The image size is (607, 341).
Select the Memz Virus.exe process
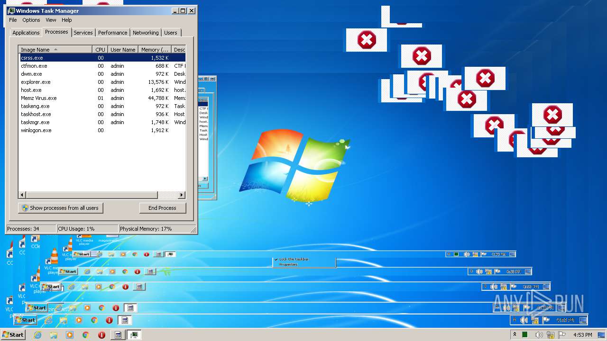pos(102,98)
